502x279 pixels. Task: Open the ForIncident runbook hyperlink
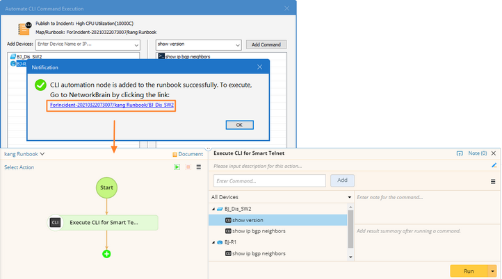click(x=112, y=105)
